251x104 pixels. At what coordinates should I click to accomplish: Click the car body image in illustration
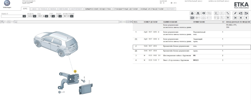(56, 44)
